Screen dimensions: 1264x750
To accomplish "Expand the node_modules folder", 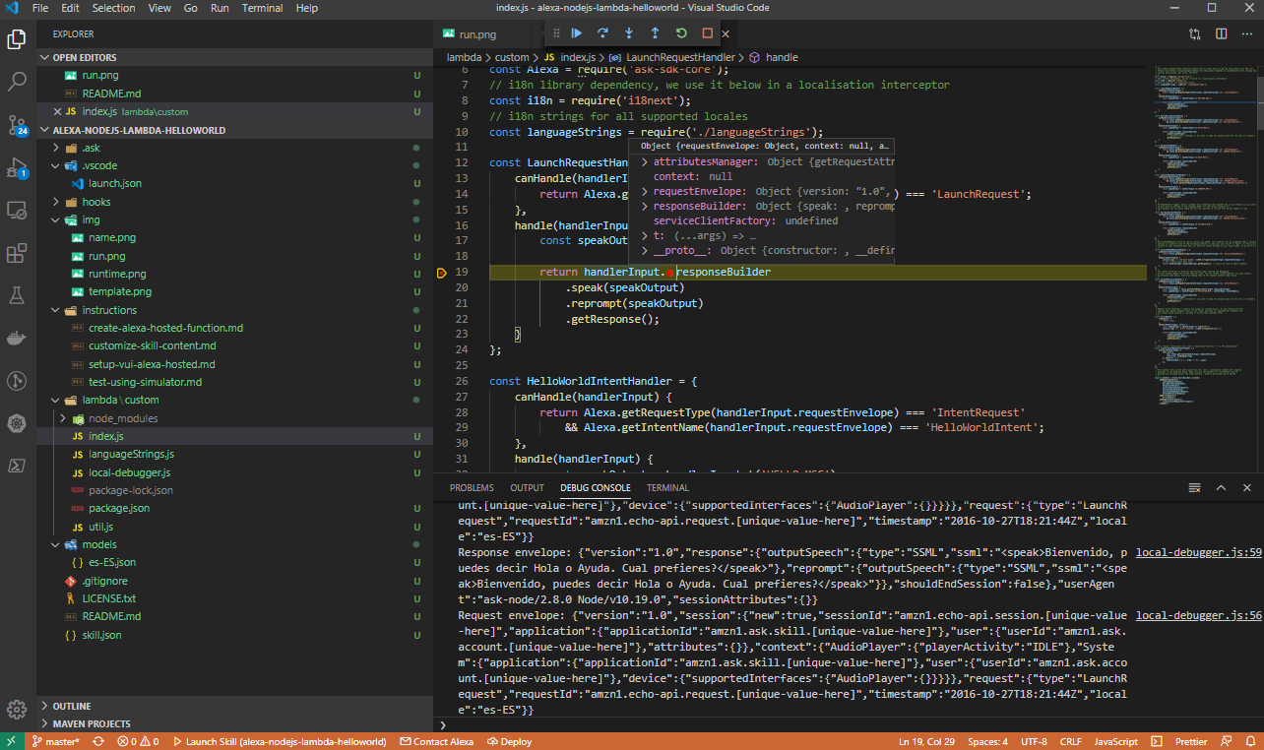I will click(x=122, y=418).
